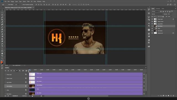Image resolution: width=177 pixels, height=100 pixels.
Task: Select the Hand tool
Action: coord(2,53)
